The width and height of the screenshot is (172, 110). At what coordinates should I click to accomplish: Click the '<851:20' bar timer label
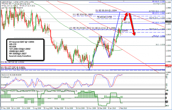click(127, 22)
